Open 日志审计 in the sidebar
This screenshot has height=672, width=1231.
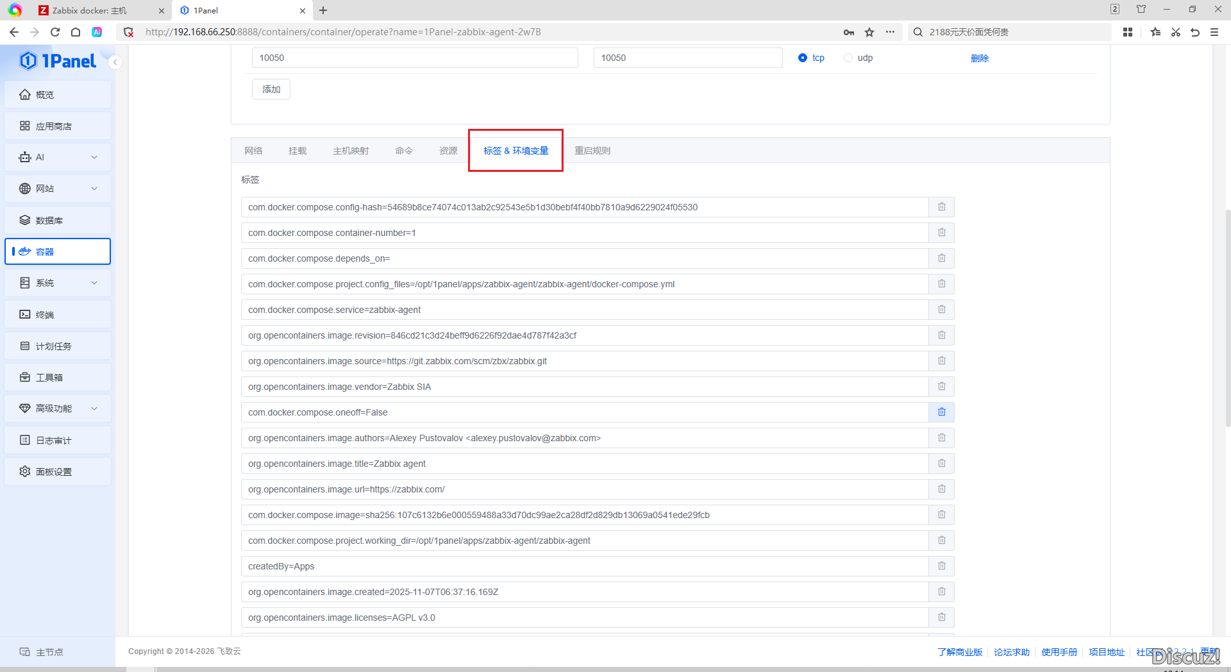(58, 441)
